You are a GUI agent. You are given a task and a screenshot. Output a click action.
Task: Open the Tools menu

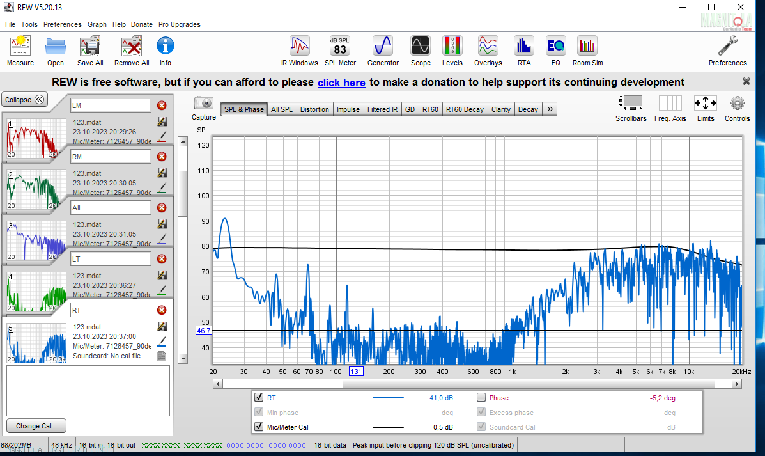(x=29, y=24)
